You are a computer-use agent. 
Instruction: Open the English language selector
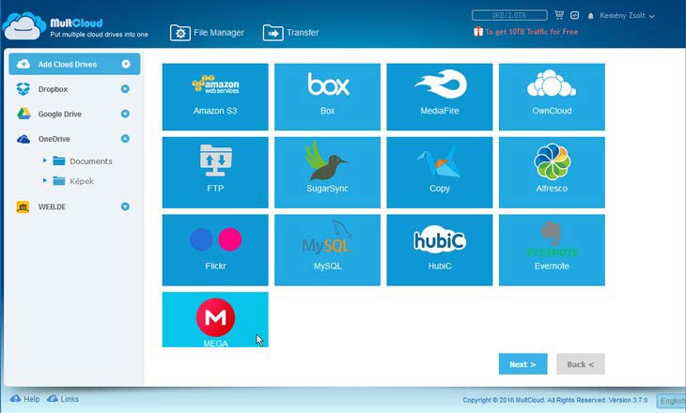[671, 400]
